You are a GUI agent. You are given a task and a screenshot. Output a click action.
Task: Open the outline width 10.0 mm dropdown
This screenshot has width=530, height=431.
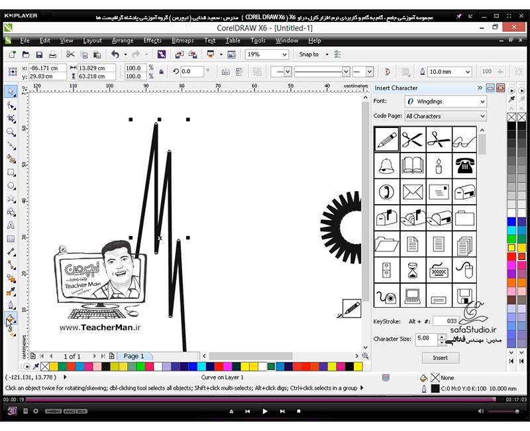click(x=468, y=72)
